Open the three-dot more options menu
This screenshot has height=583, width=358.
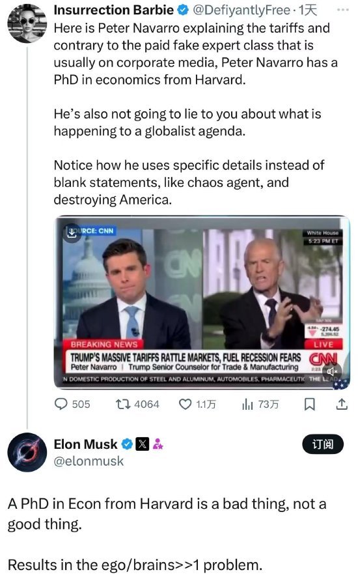(342, 10)
